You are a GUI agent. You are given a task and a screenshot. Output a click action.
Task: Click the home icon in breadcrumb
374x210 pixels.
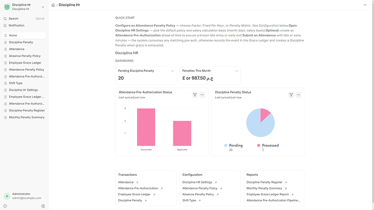53,5
